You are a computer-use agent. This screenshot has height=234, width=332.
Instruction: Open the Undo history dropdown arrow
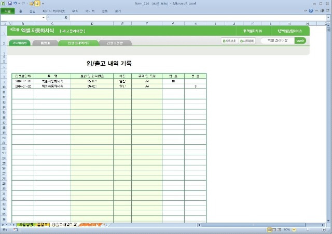click(19, 4)
